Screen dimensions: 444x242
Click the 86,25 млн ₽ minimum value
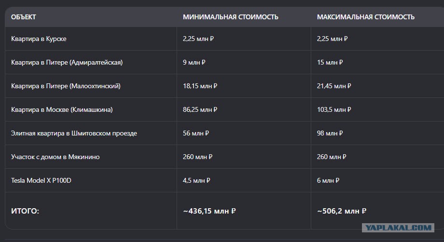(200, 109)
